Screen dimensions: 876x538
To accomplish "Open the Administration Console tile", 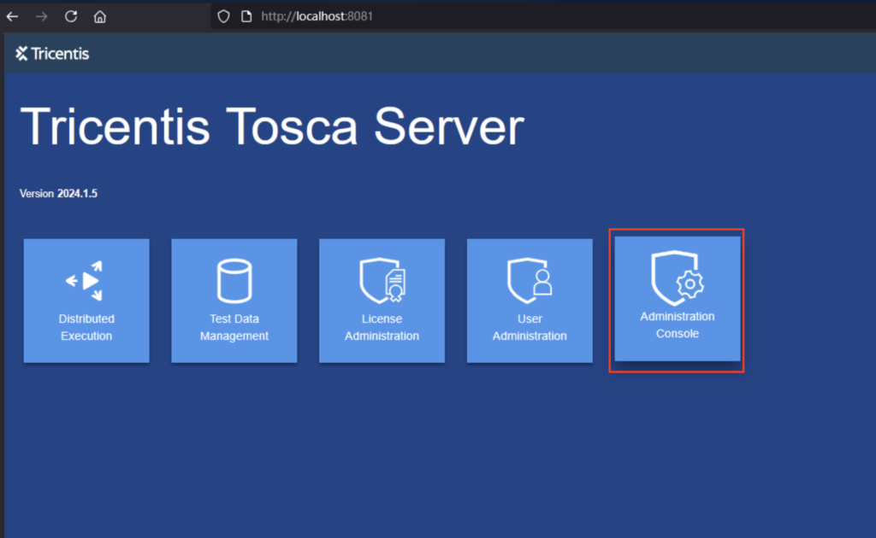I will pyautogui.click(x=678, y=298).
